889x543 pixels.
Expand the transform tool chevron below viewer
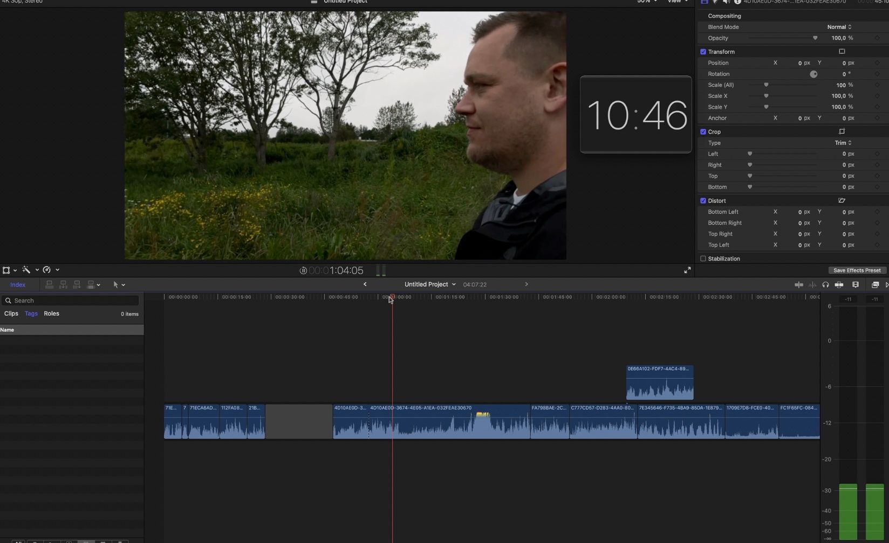pos(15,270)
